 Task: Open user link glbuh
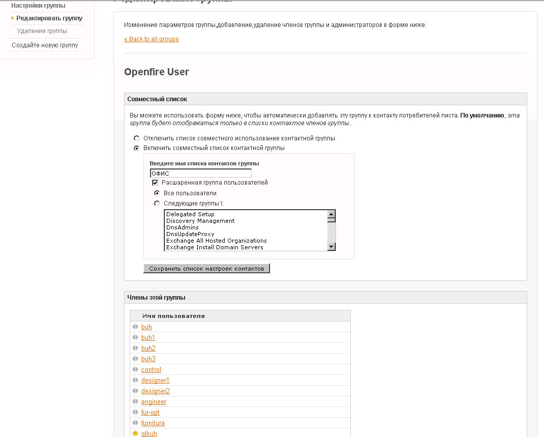pos(149,433)
